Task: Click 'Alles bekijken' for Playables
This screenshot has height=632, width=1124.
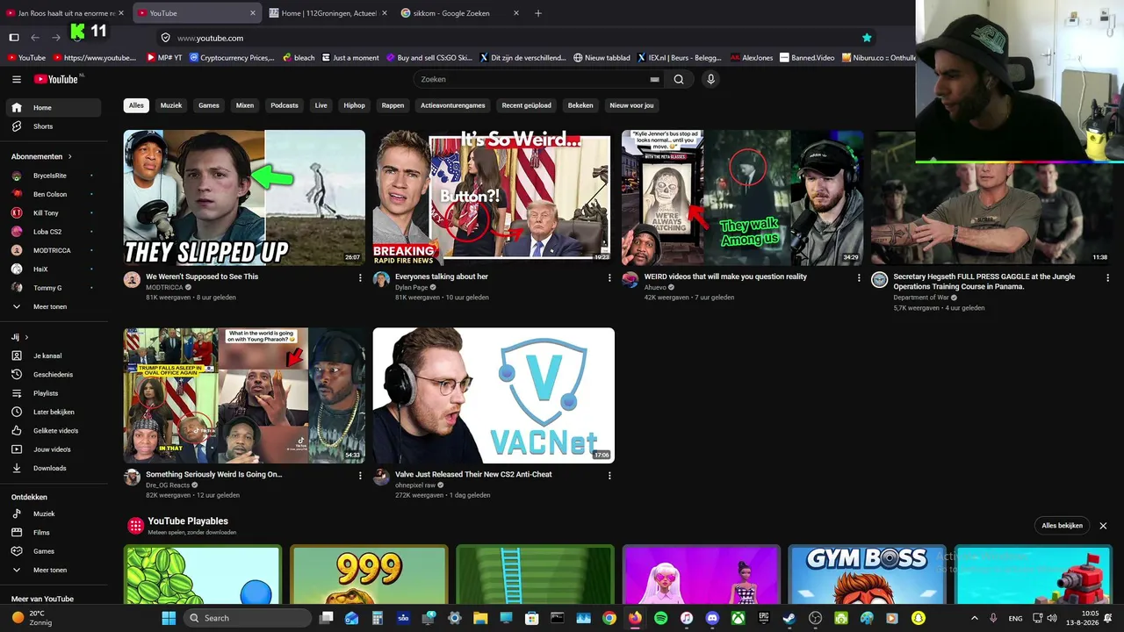Action: pyautogui.click(x=1063, y=526)
